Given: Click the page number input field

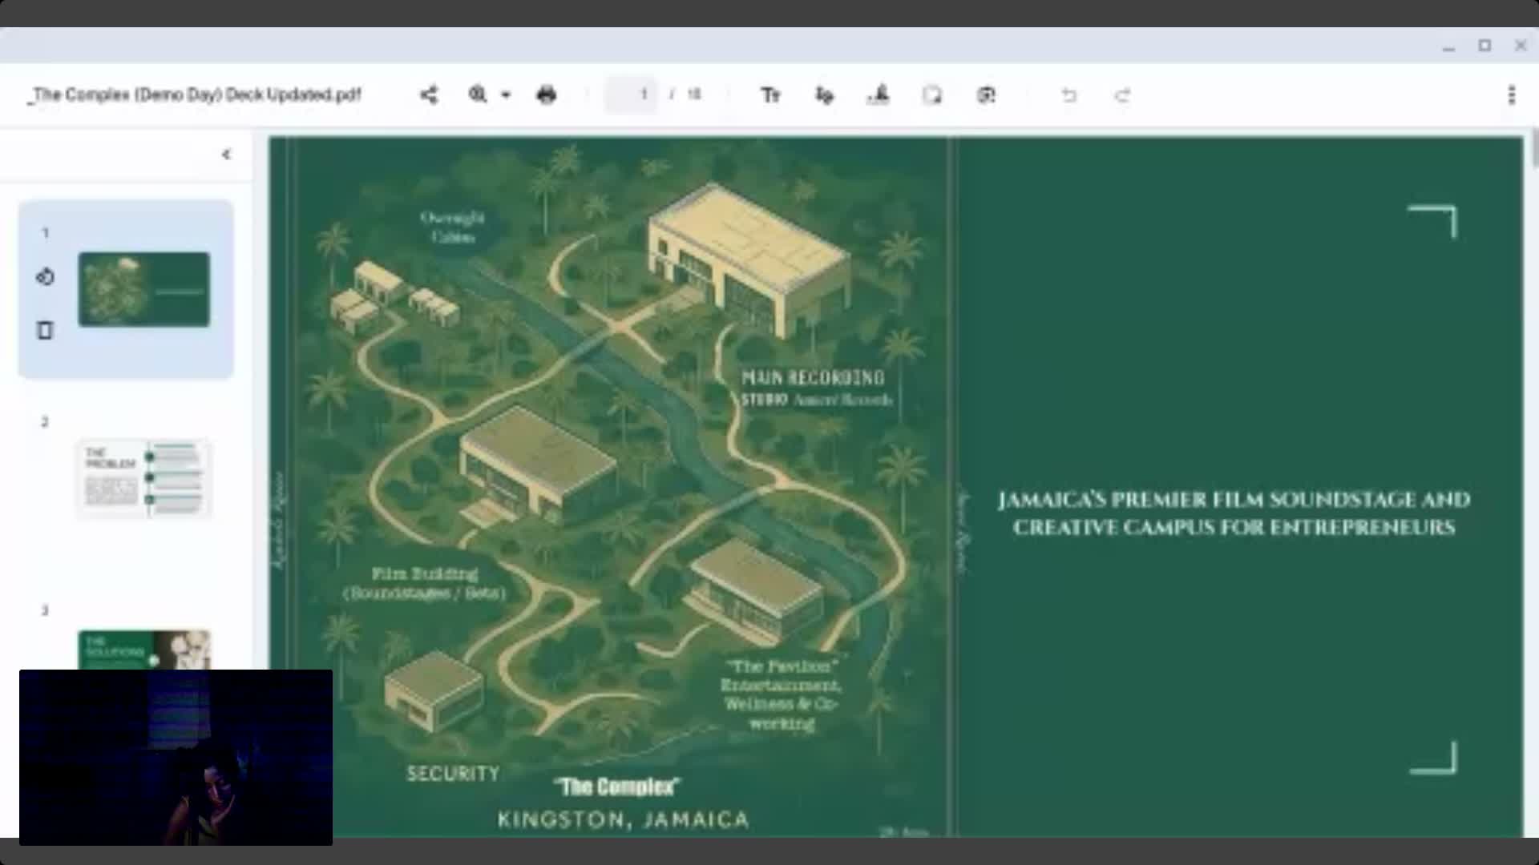Looking at the screenshot, I should point(632,95).
